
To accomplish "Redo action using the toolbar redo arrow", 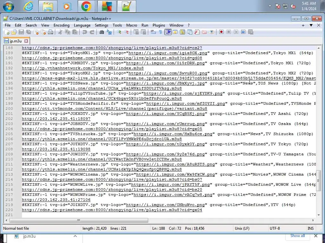I will point(92,32).
